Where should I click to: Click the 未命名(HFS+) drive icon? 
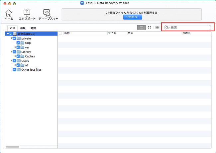15,34
